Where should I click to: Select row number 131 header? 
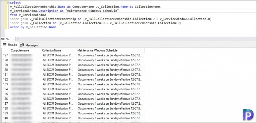pos(6,75)
